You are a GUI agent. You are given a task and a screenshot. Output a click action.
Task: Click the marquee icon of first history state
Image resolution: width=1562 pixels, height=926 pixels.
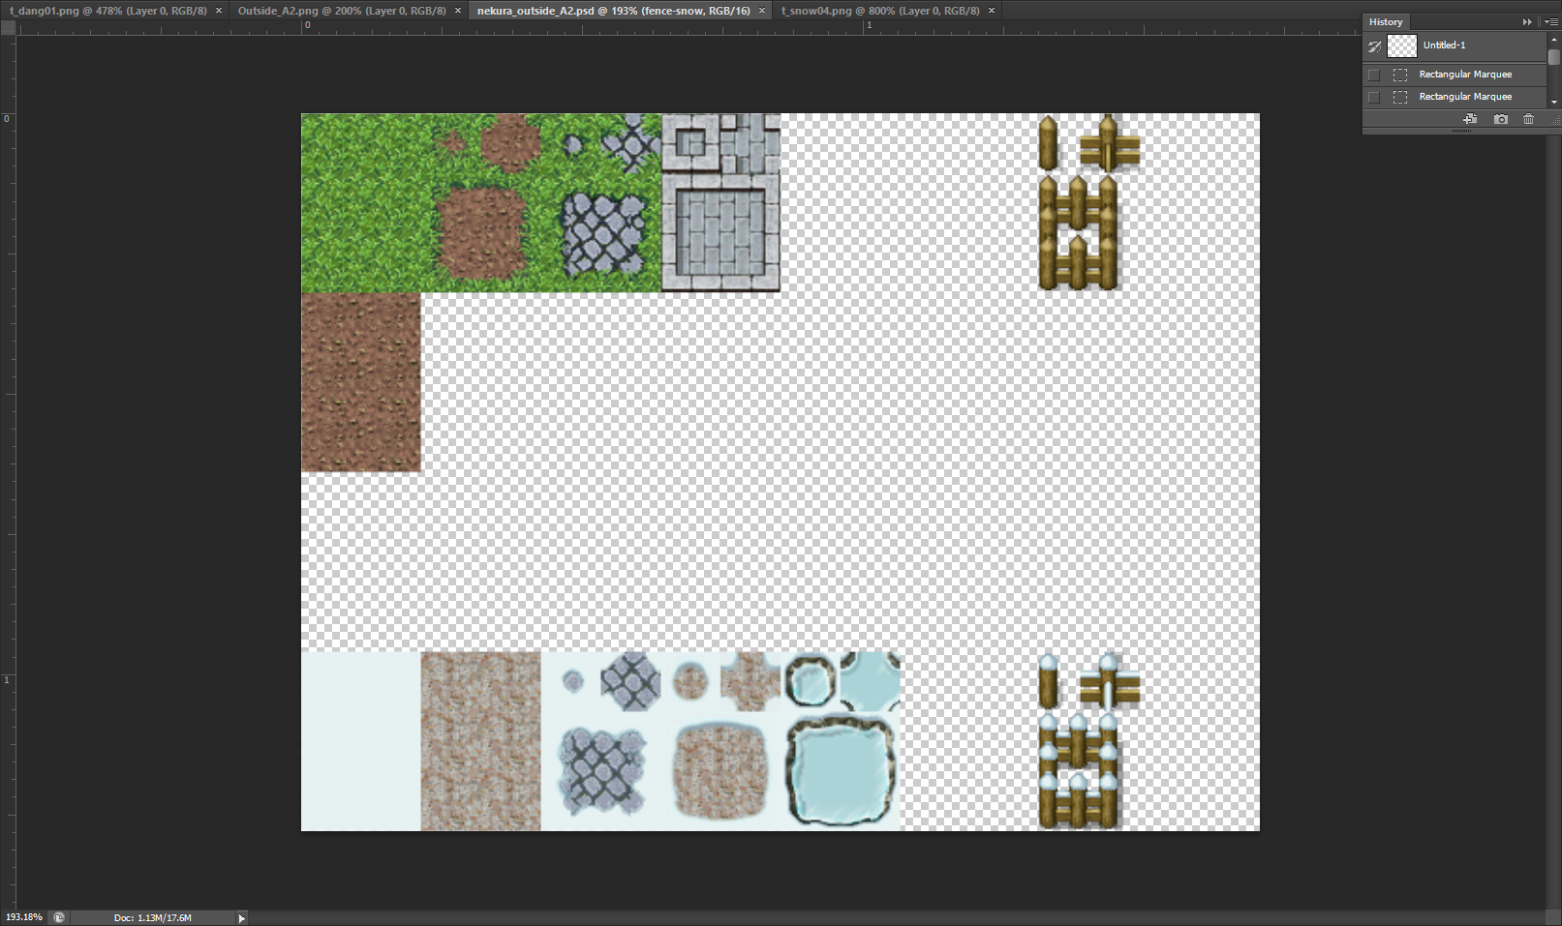coord(1400,75)
